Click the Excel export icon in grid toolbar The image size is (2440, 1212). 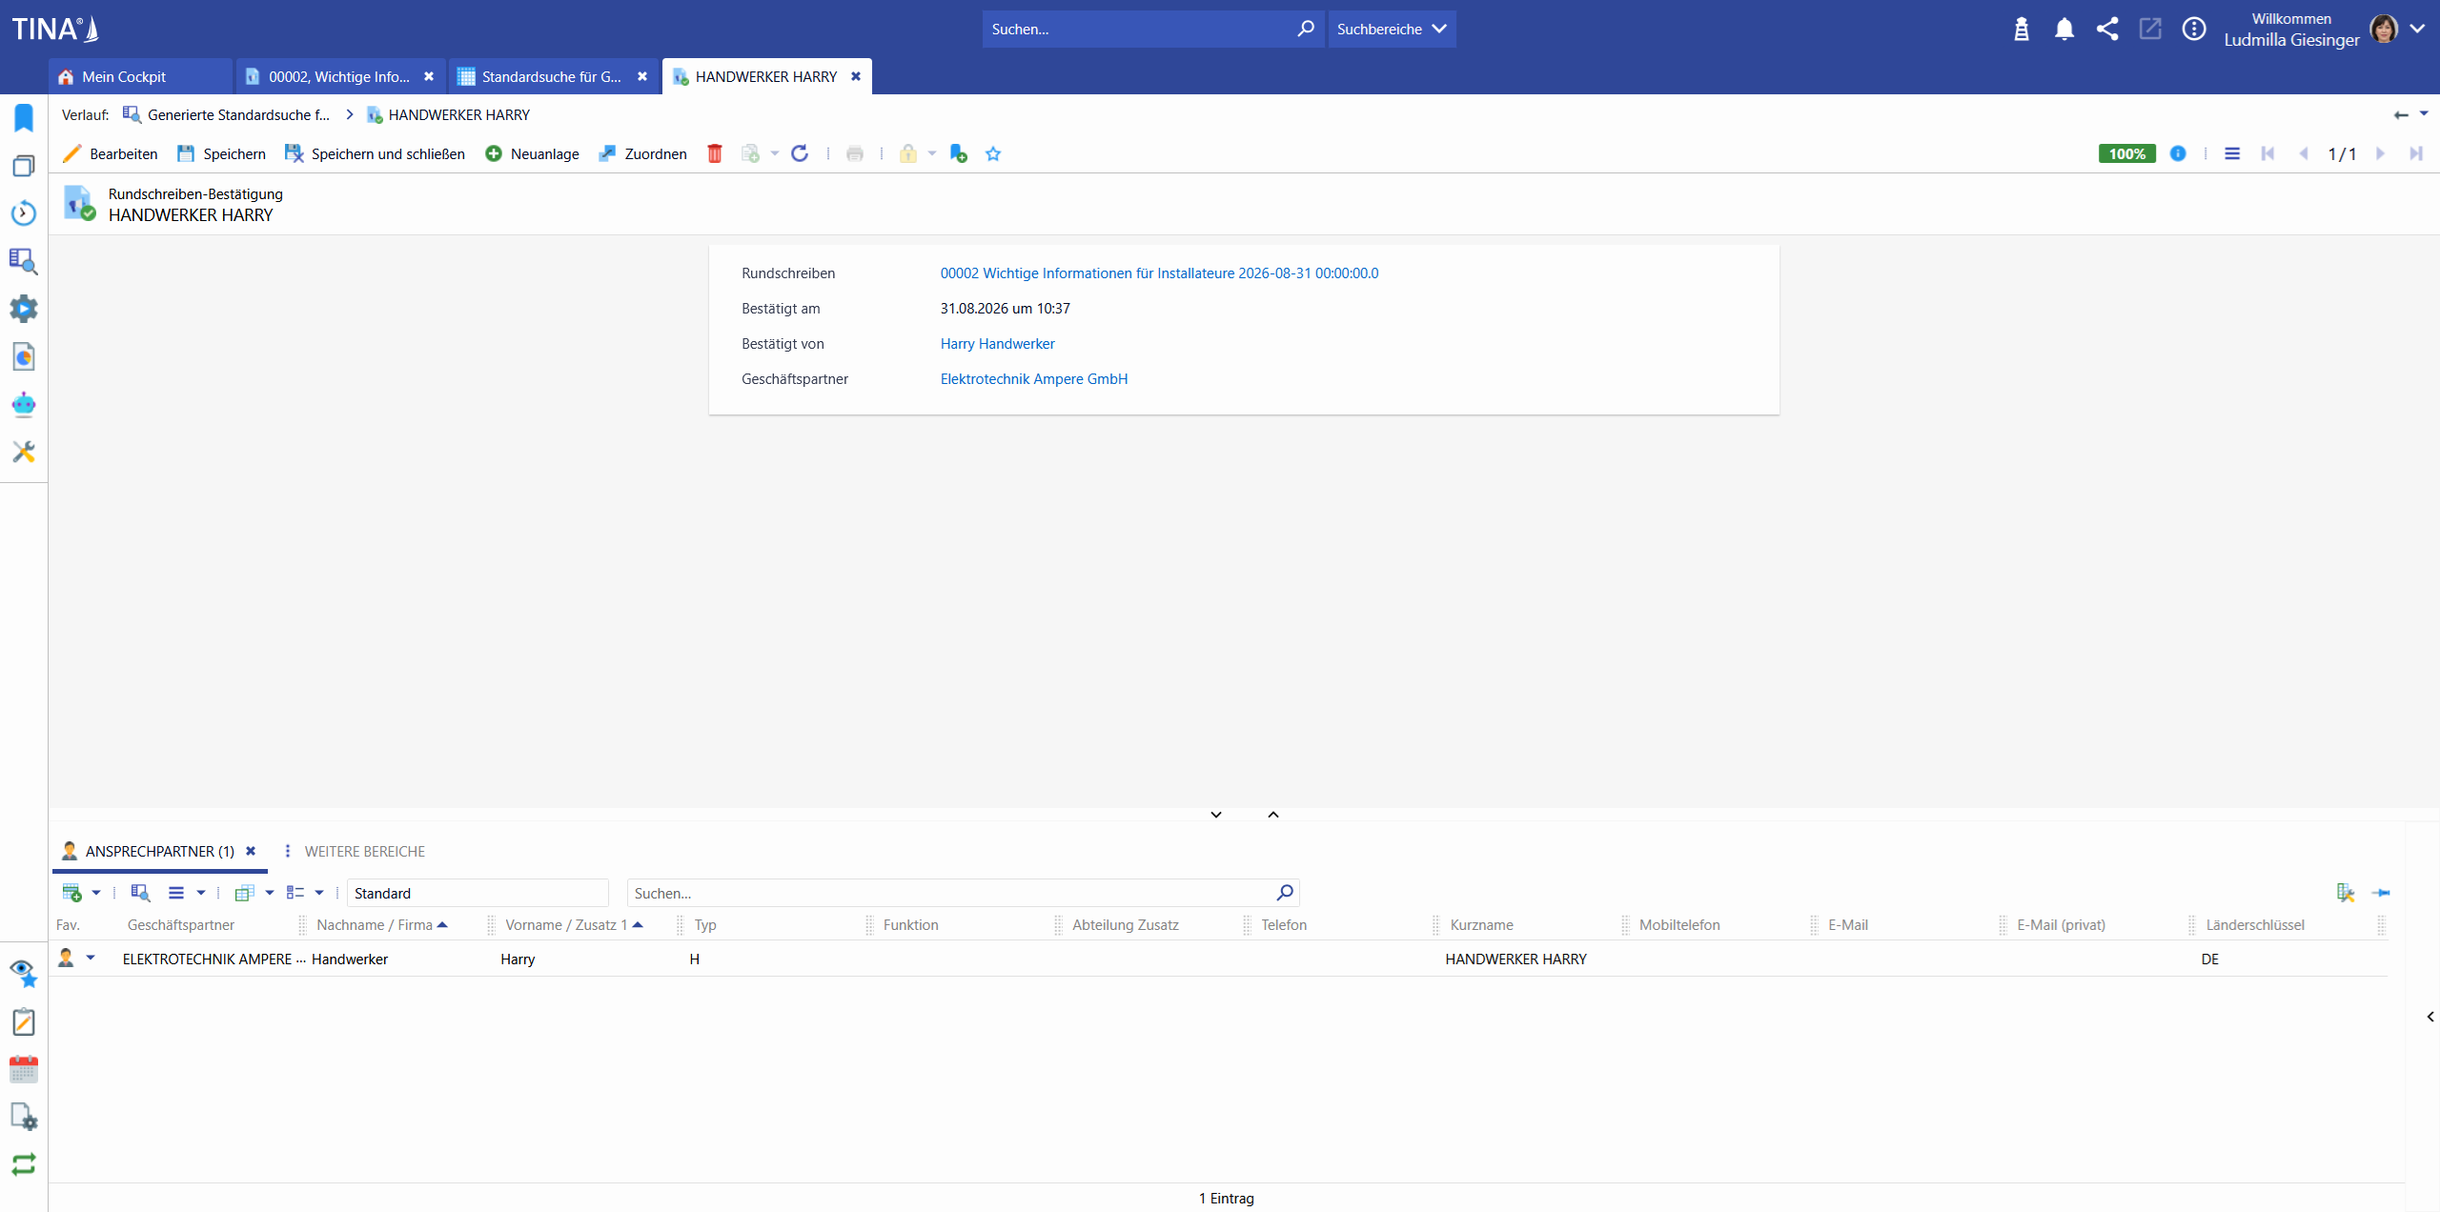click(x=2346, y=893)
